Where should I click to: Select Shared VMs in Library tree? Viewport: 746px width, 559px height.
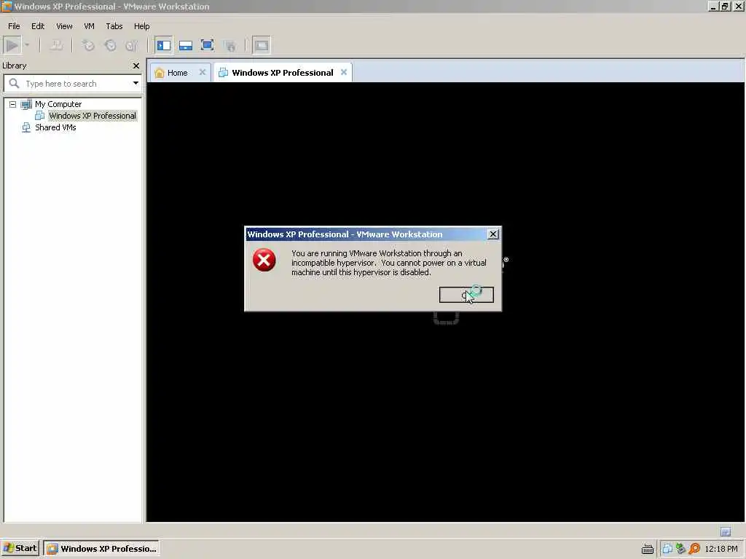point(55,127)
